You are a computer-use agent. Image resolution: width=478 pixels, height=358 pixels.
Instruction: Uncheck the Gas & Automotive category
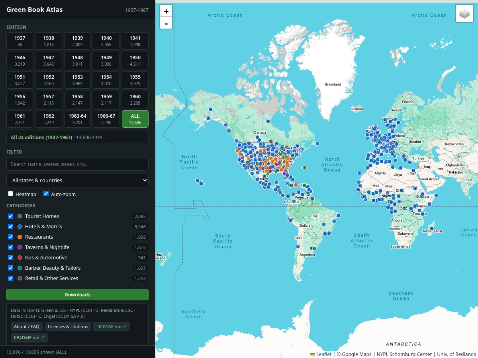pyautogui.click(x=11, y=257)
